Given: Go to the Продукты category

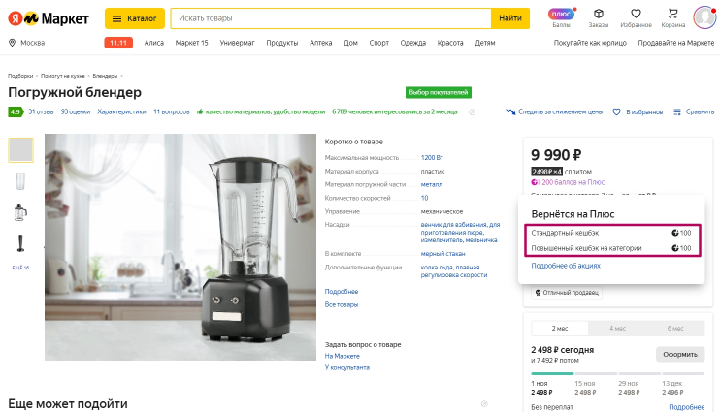Looking at the screenshot, I should pos(281,43).
